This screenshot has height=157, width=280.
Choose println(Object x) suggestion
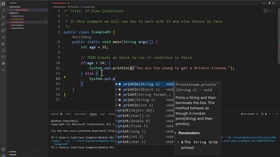[144, 89]
